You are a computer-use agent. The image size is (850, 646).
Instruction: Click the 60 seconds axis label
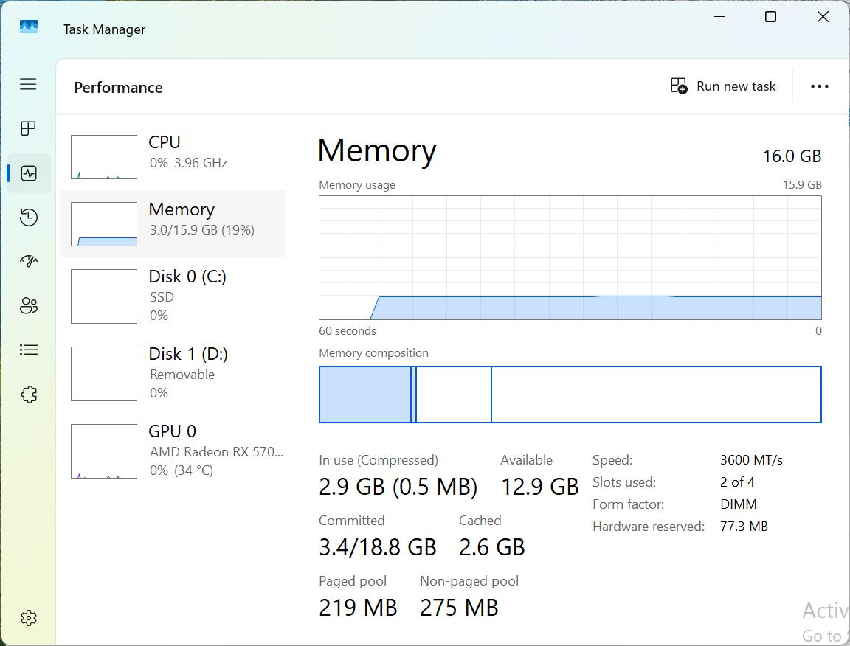[x=348, y=330]
